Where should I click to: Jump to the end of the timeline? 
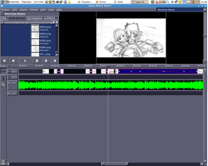[55, 60]
